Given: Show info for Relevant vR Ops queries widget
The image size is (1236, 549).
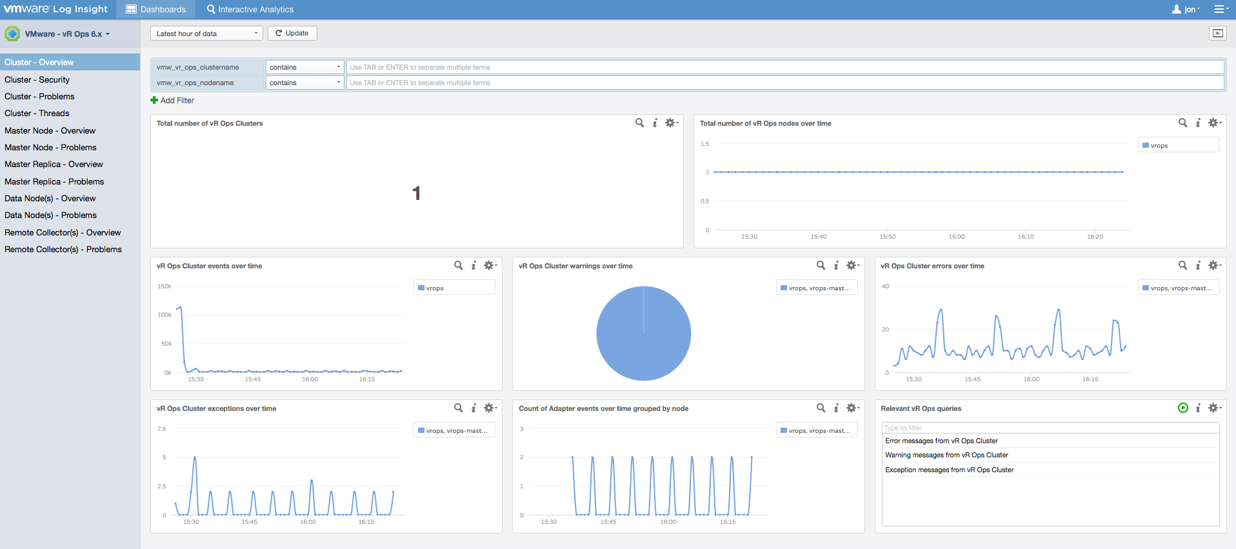Looking at the screenshot, I should pyautogui.click(x=1198, y=408).
